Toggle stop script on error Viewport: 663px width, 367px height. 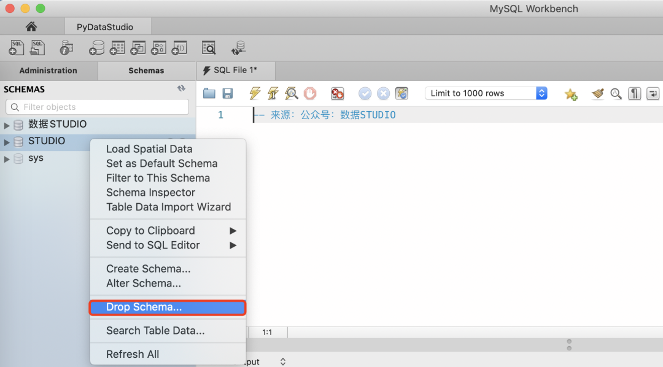pos(336,93)
